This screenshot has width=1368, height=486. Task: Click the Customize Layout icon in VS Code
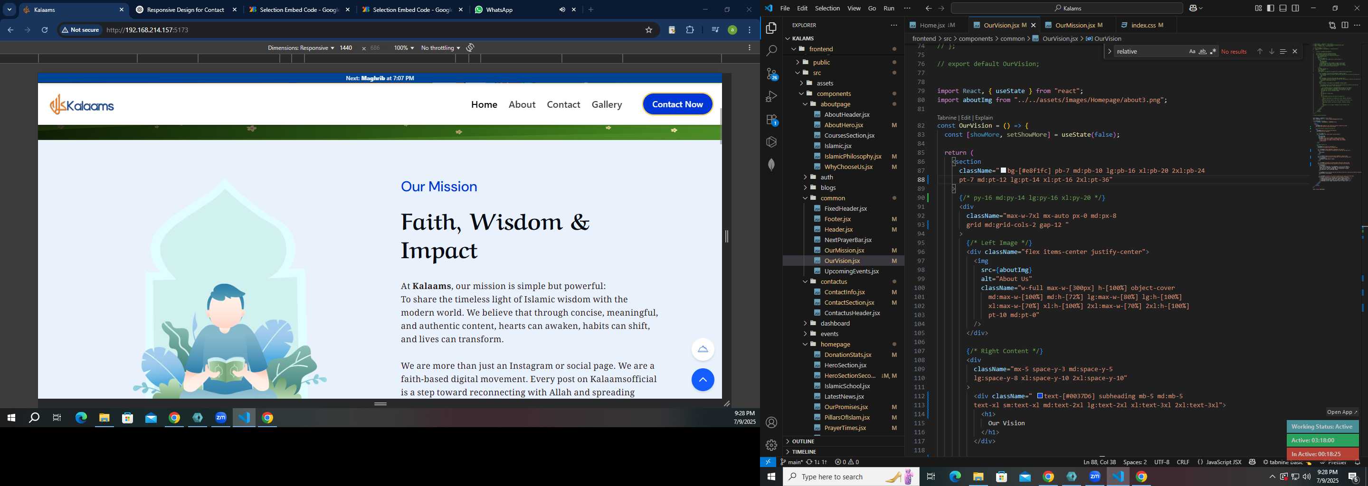(x=1258, y=9)
